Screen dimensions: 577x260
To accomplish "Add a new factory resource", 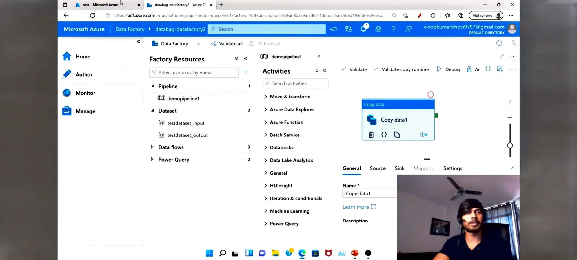I will (245, 72).
